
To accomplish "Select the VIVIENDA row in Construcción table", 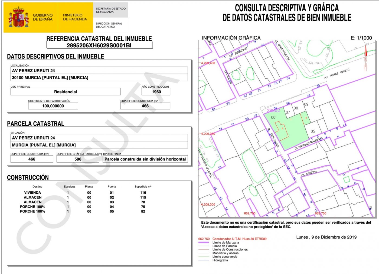I will tap(32, 193).
